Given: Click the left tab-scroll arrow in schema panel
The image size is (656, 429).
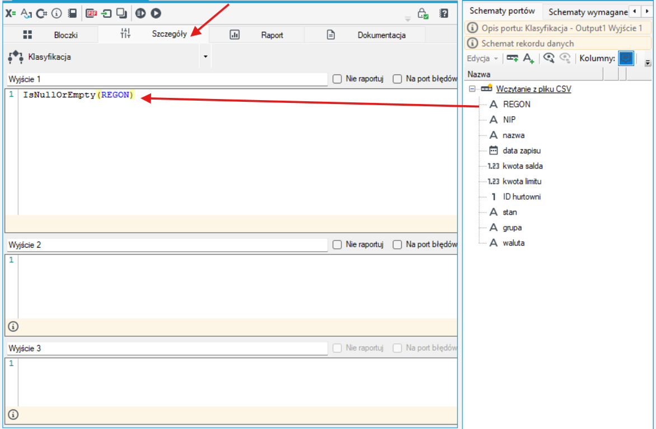Looking at the screenshot, I should pyautogui.click(x=635, y=11).
